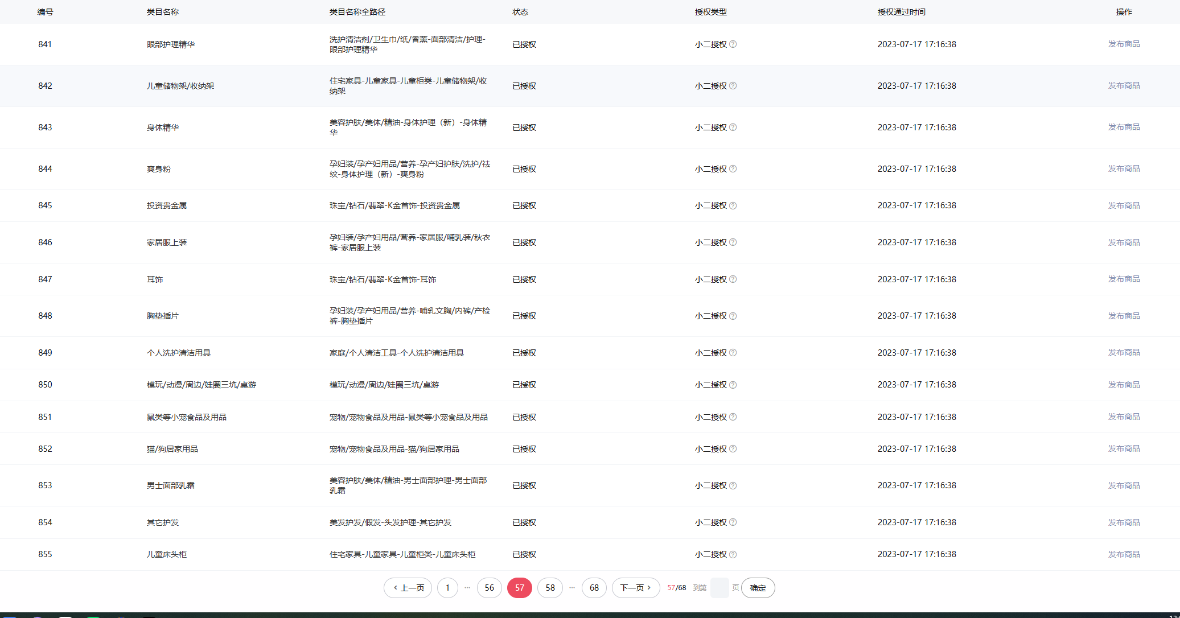Click help icon in row 854 其它护发
The image size is (1180, 618).
point(733,522)
